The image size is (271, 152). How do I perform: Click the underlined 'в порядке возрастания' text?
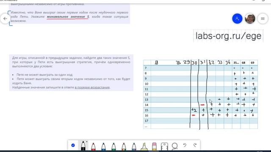(92, 87)
